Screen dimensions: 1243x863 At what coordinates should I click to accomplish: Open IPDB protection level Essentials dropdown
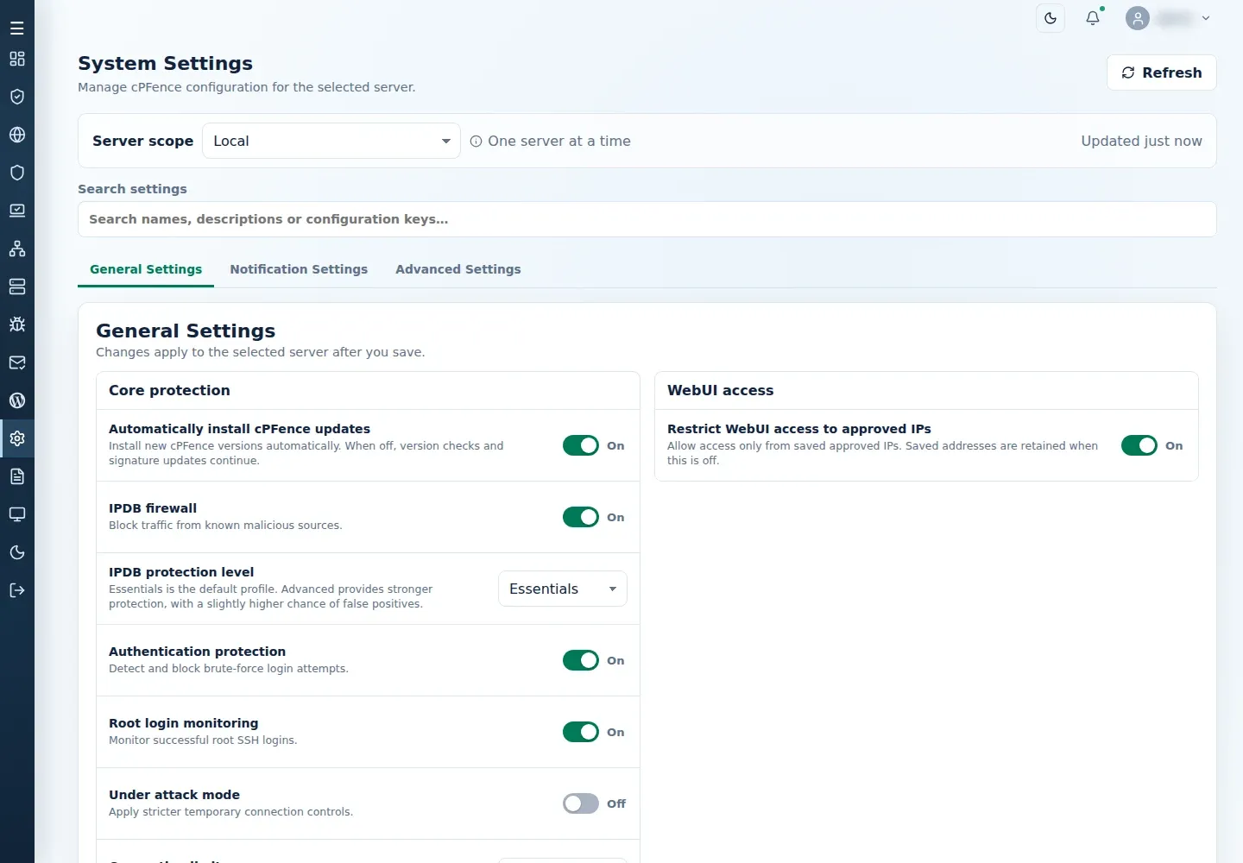click(x=563, y=589)
